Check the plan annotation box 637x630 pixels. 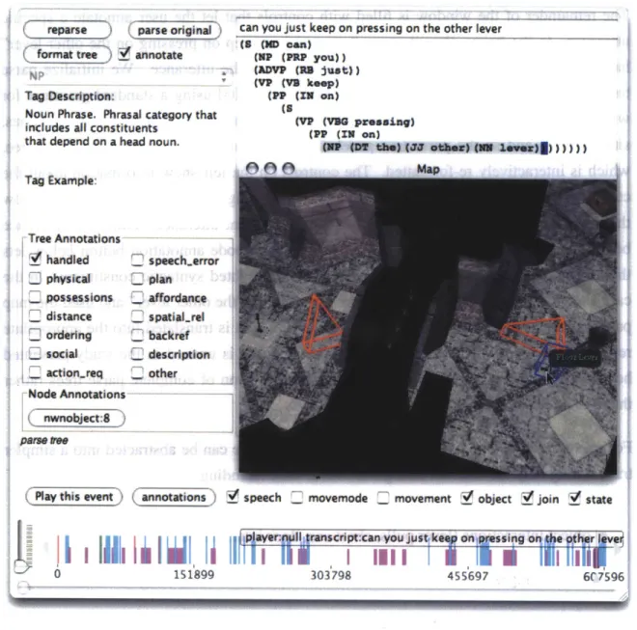pyautogui.click(x=137, y=279)
